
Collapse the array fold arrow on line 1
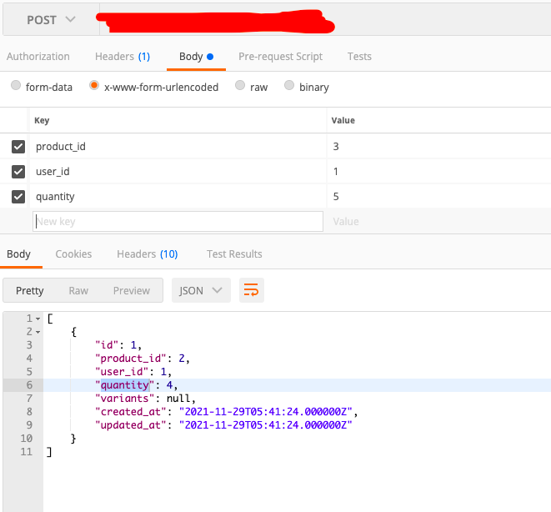(x=38, y=319)
